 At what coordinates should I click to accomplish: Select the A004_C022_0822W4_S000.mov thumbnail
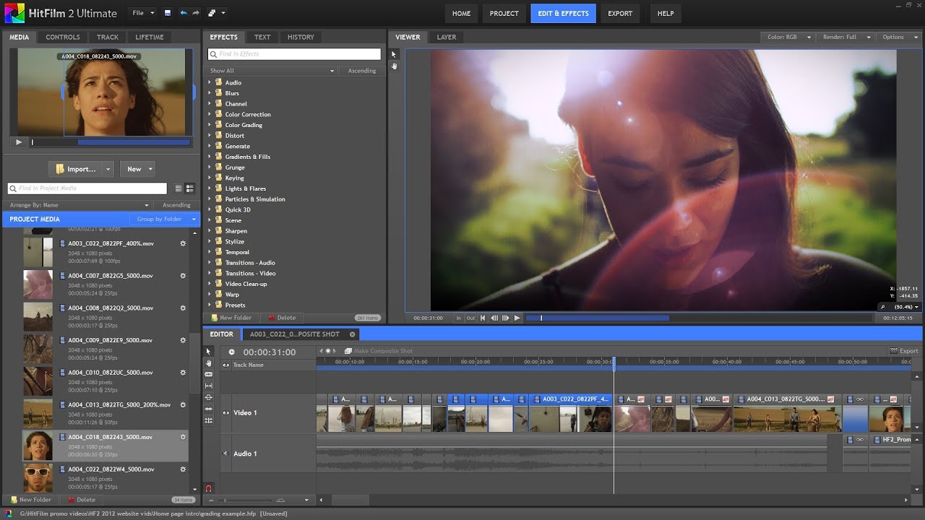pos(38,477)
